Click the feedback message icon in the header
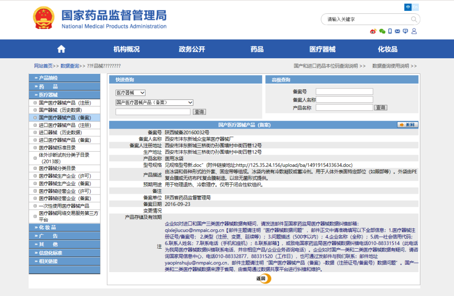The width and height of the screenshot is (454, 296). [406, 31]
